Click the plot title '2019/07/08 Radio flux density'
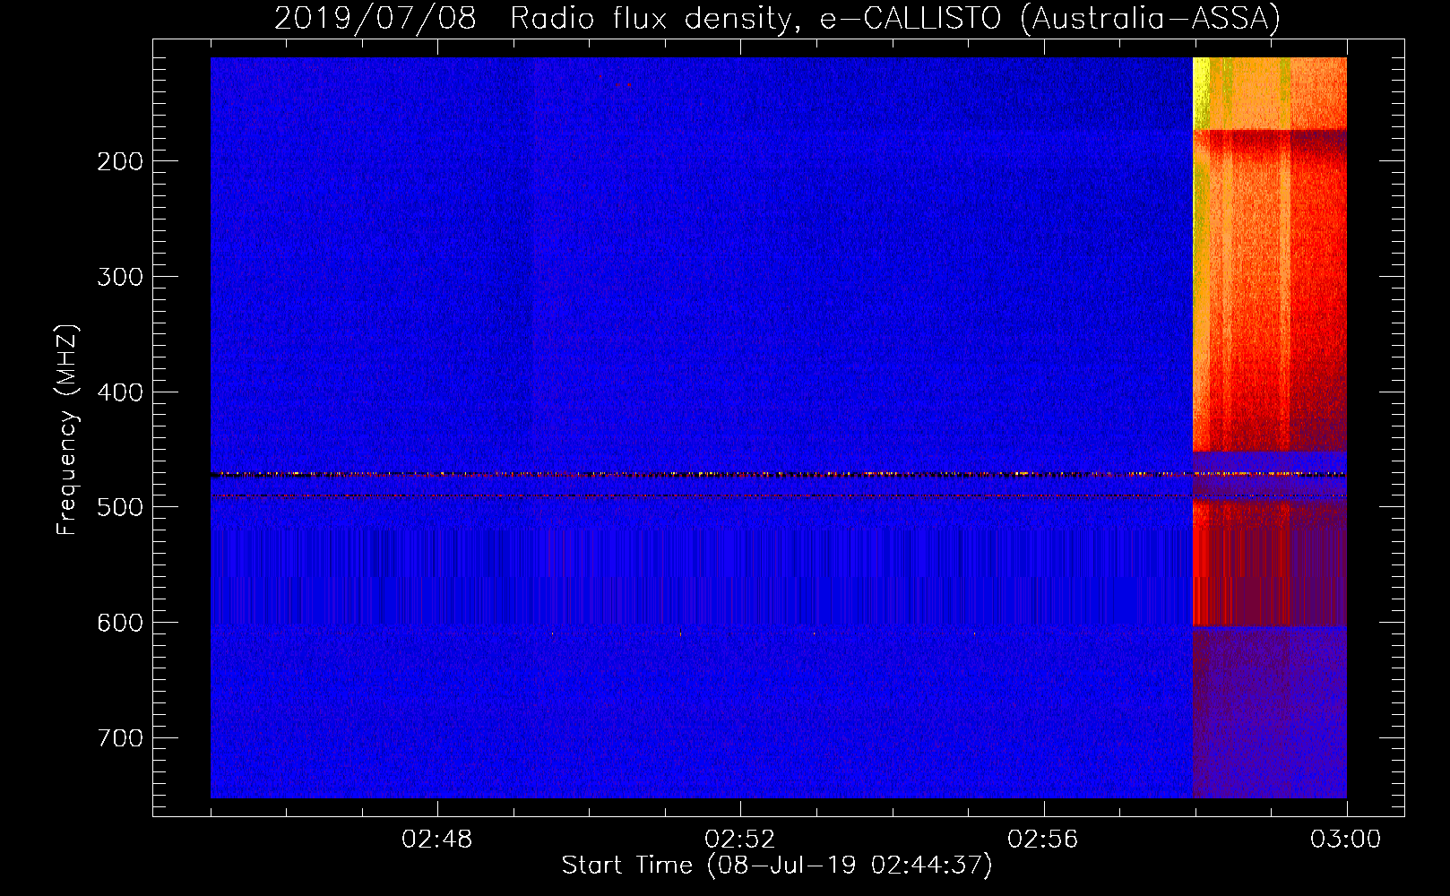 [777, 18]
